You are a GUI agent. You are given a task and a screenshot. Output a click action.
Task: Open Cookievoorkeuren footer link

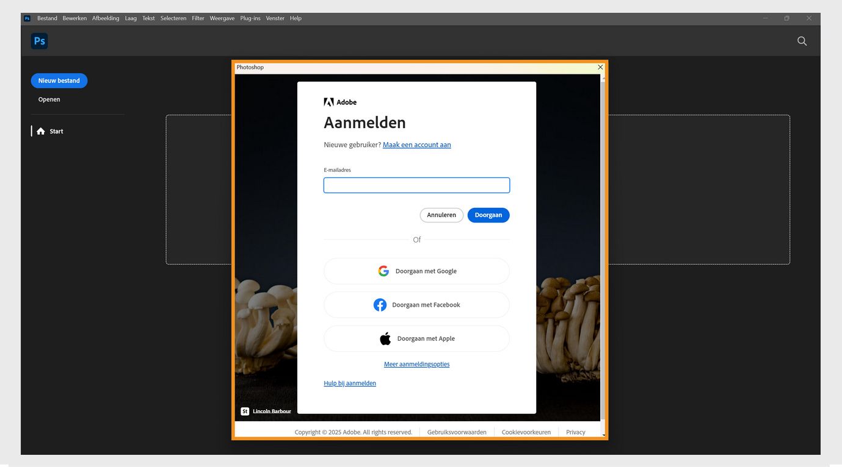[526, 432]
